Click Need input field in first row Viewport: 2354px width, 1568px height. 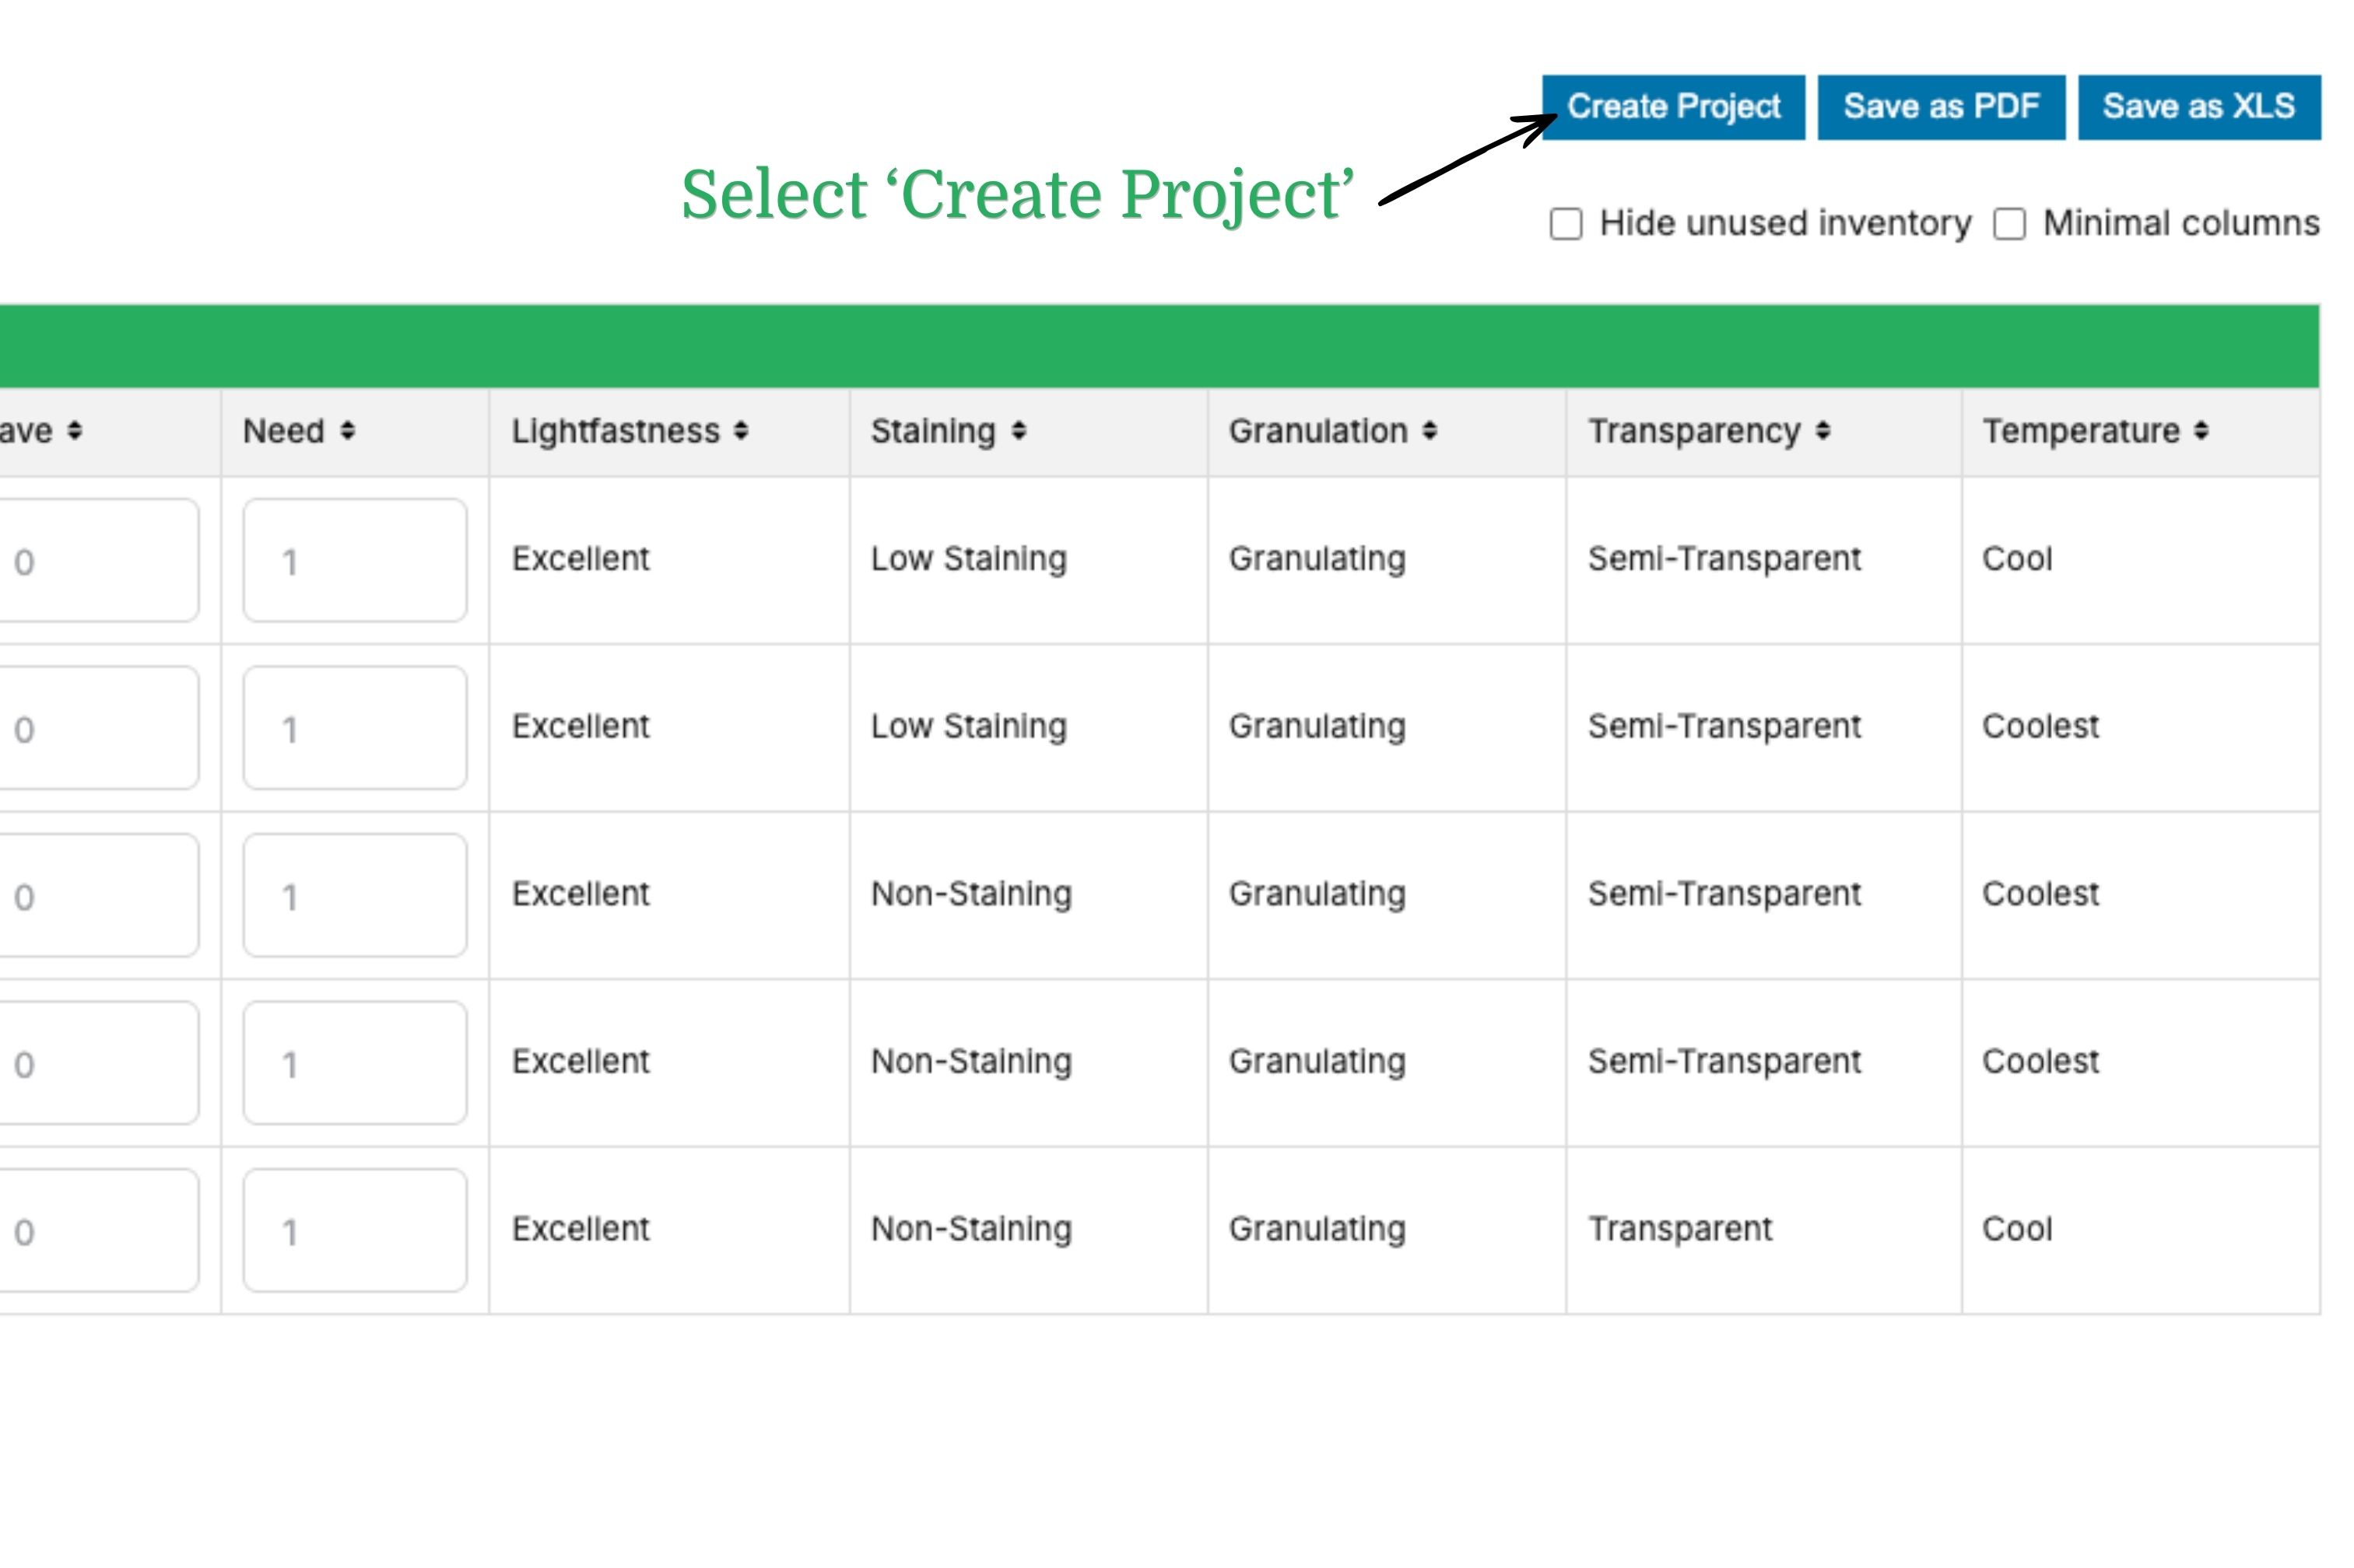coord(354,561)
